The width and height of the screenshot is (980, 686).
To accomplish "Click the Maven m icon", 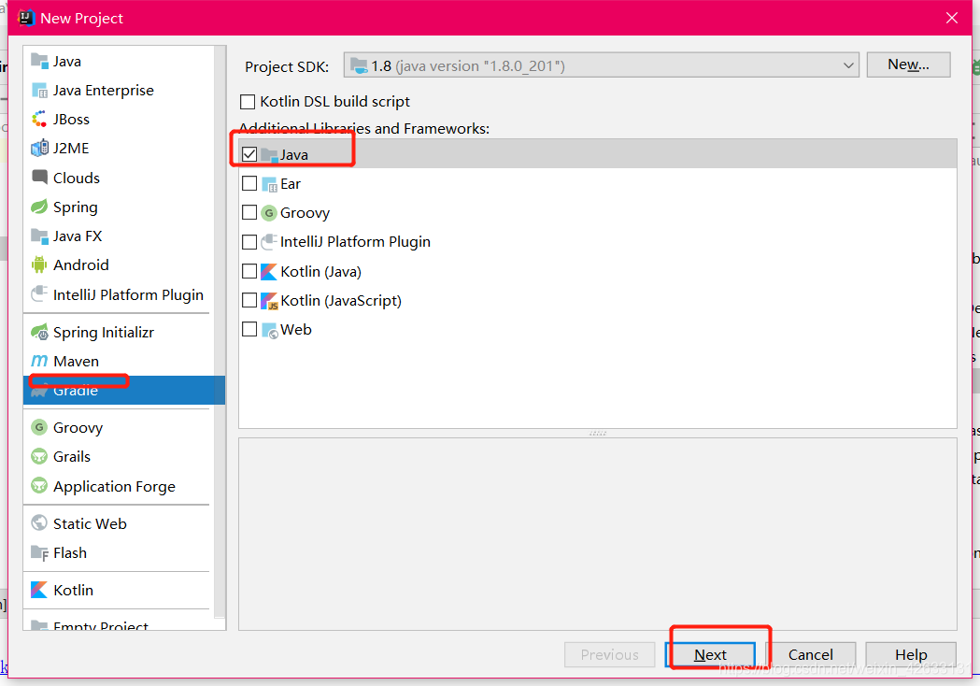I will pyautogui.click(x=39, y=361).
